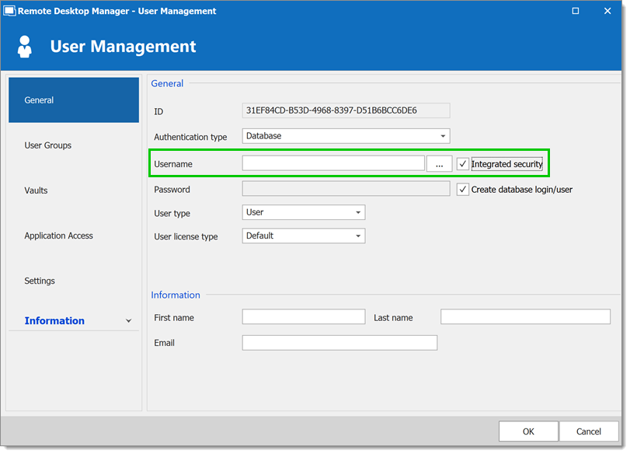Click the Cancel button
Screen dimensions: 630x454
pos(589,431)
